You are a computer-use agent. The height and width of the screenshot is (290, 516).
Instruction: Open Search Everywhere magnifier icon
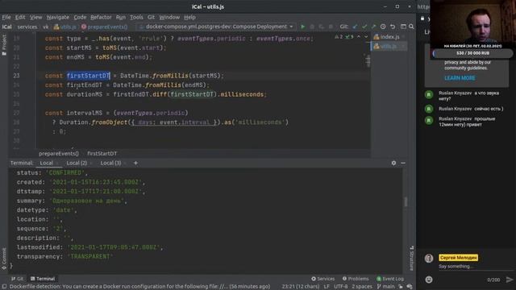point(411,27)
